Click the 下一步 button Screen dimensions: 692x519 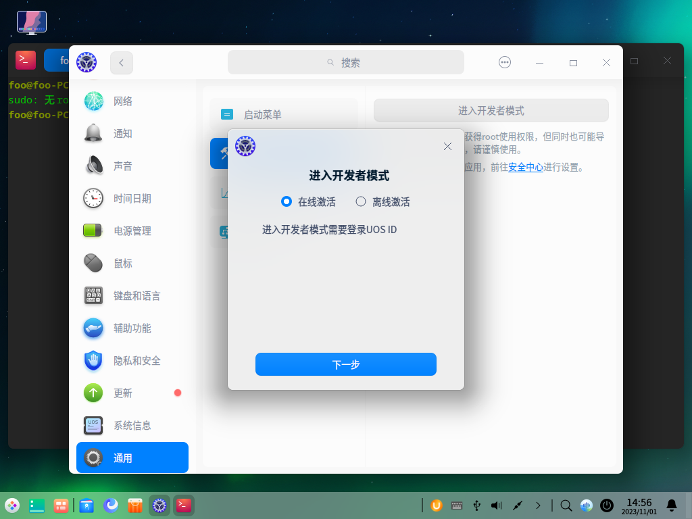pyautogui.click(x=345, y=364)
